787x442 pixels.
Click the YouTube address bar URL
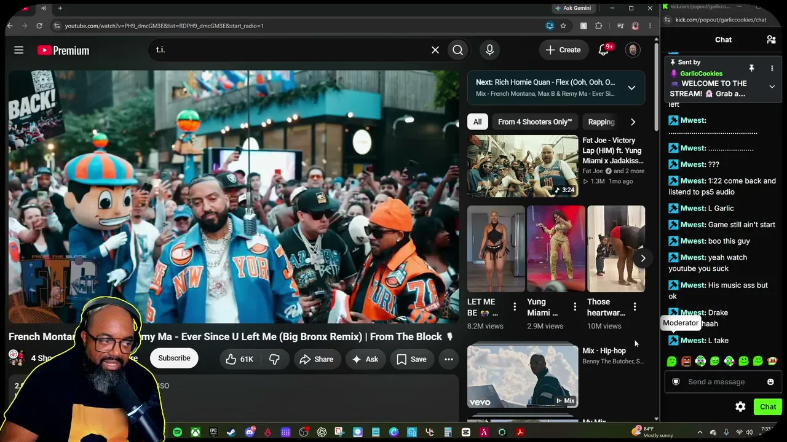[164, 26]
